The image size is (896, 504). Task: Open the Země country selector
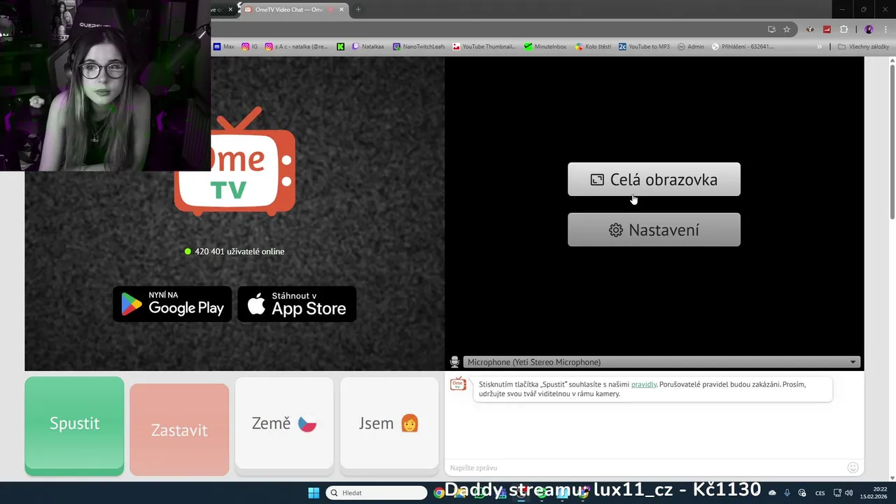[284, 423]
